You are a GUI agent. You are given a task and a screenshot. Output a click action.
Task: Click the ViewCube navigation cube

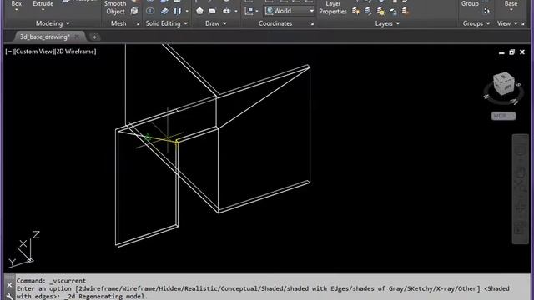coord(504,84)
